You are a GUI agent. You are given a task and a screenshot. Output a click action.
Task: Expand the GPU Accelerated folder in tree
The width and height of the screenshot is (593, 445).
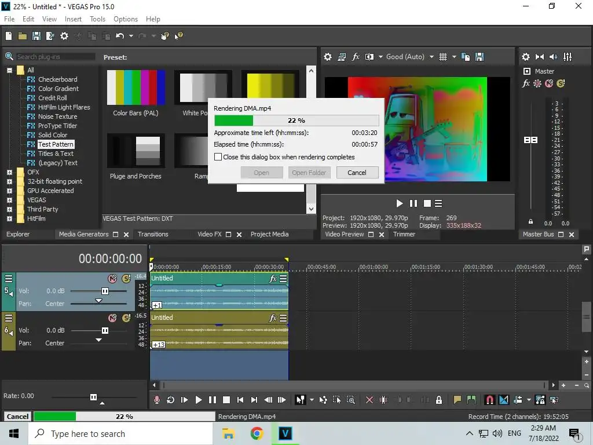tap(9, 191)
